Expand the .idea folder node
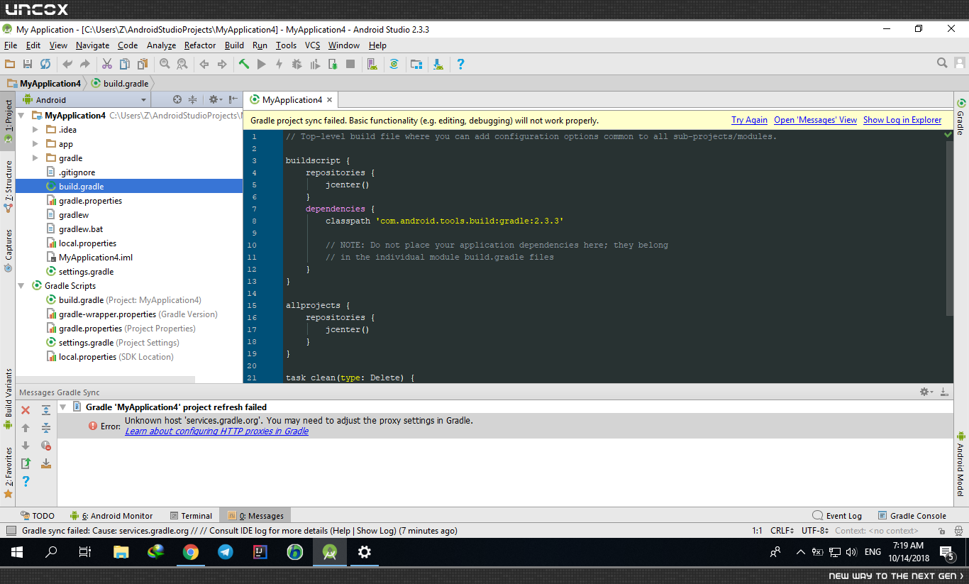 tap(35, 130)
